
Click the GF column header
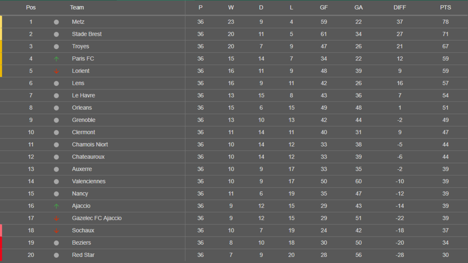pos(323,8)
